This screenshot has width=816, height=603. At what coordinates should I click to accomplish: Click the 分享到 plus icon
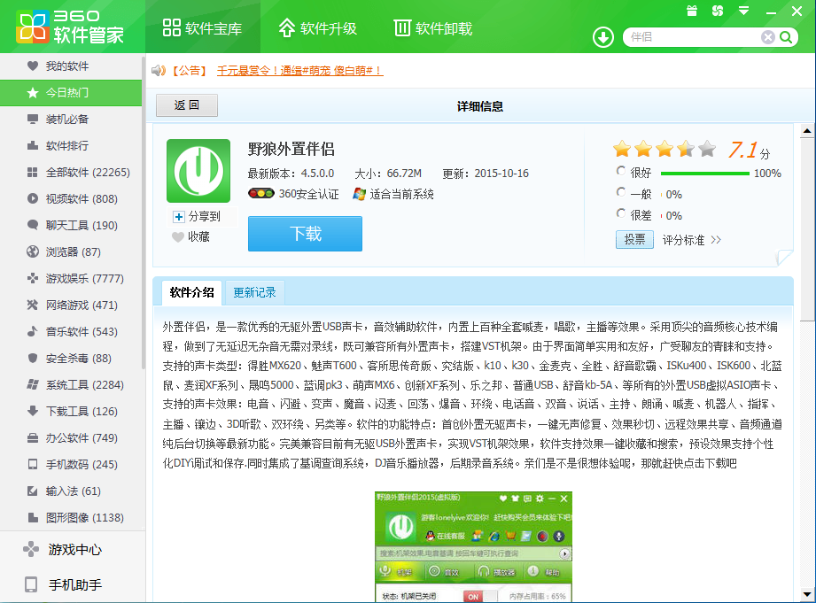[x=178, y=216]
